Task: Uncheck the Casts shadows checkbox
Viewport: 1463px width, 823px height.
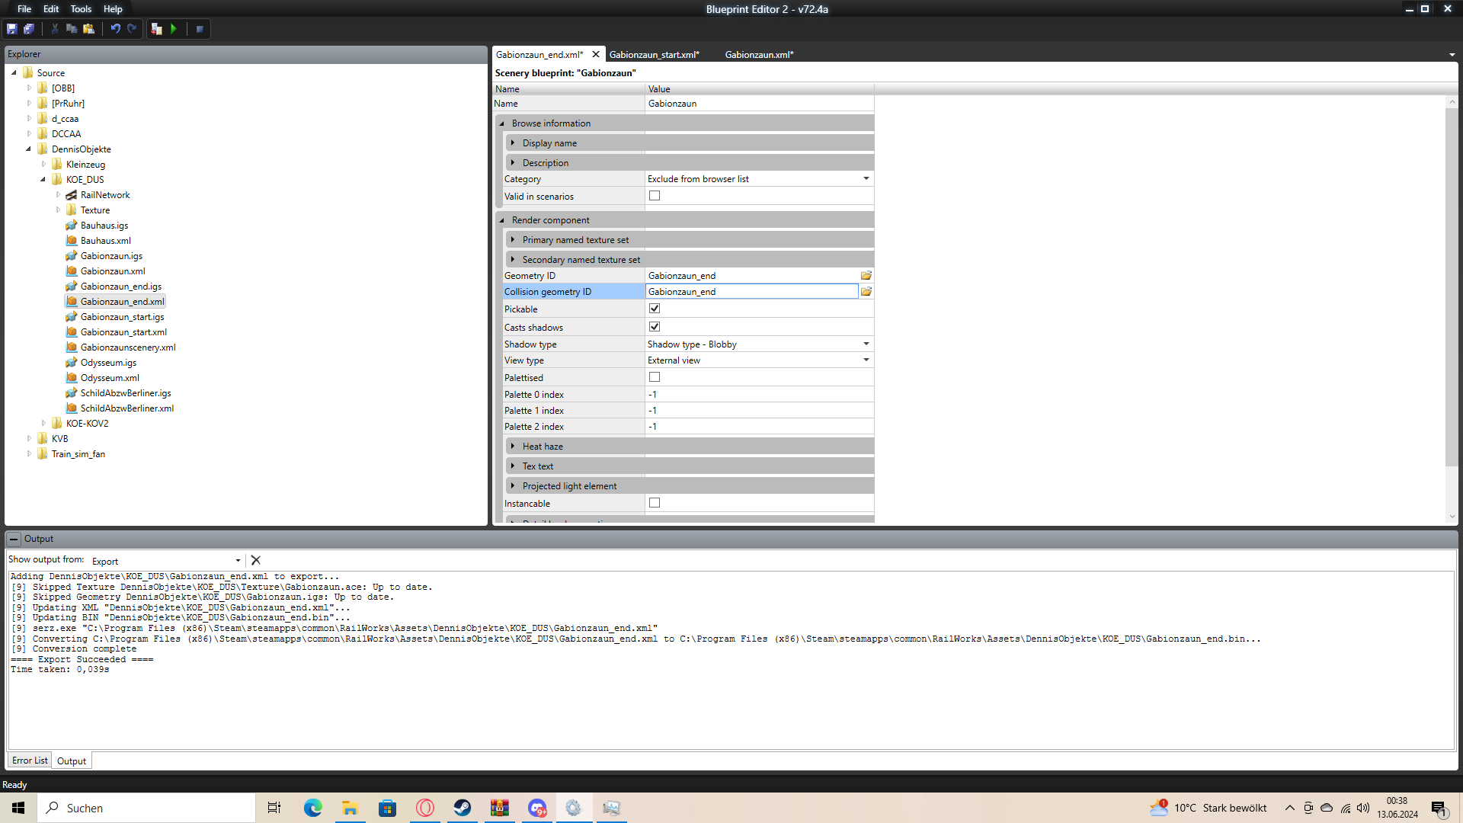Action: [x=655, y=327]
